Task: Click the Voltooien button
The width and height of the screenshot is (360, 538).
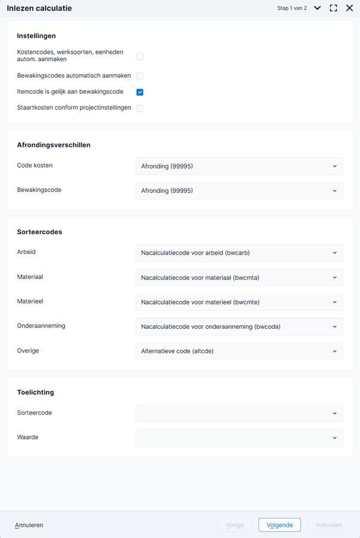Action: 329,525
